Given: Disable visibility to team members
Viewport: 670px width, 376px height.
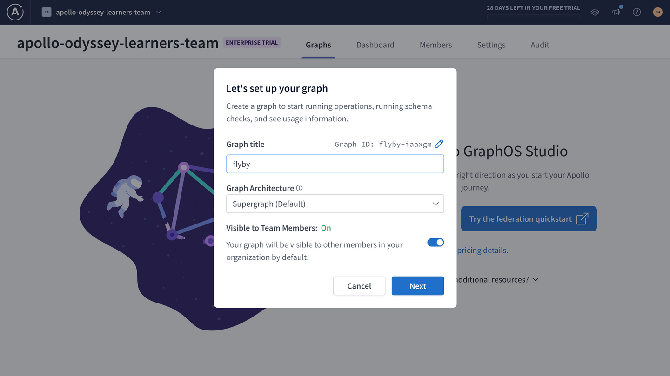Looking at the screenshot, I should pyautogui.click(x=435, y=242).
